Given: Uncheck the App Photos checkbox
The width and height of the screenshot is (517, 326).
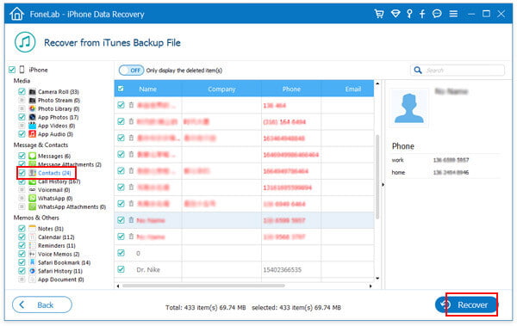Looking at the screenshot, I should (22, 117).
